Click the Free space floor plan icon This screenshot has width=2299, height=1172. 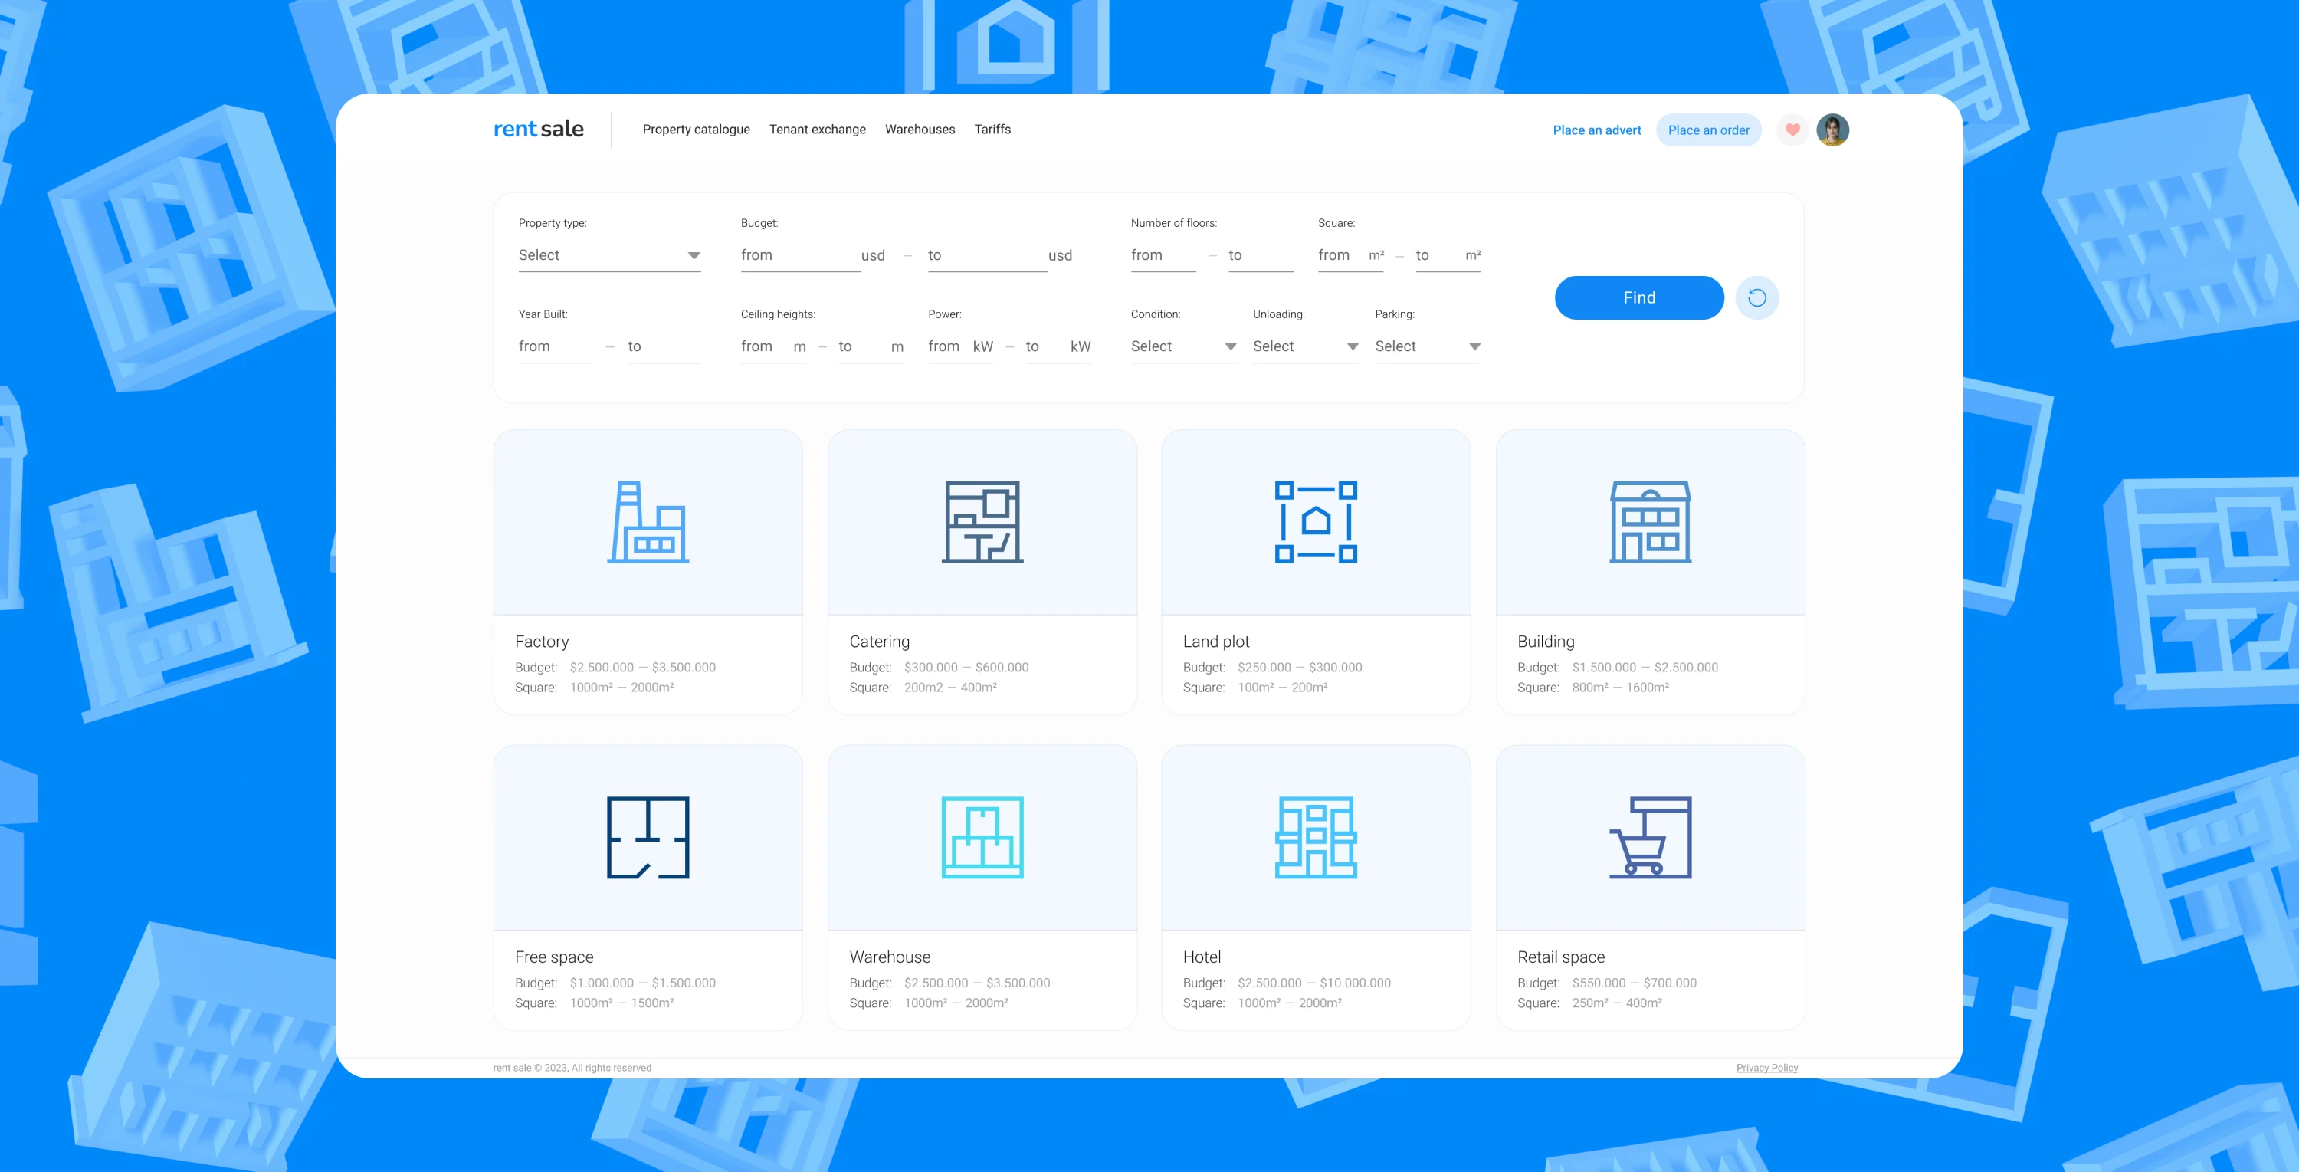click(x=648, y=837)
